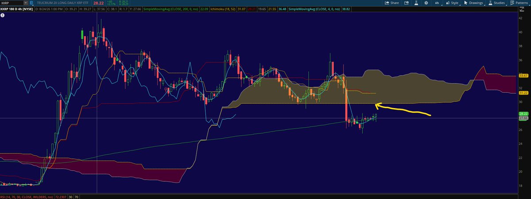Click the H: 39.27 high value
The width and height of the screenshot is (531, 199).
[85, 9]
